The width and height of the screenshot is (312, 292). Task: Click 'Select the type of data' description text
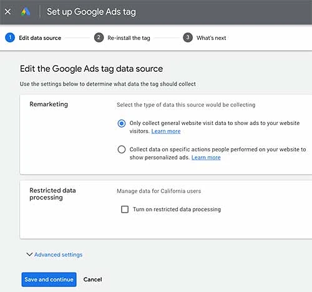pos(186,105)
